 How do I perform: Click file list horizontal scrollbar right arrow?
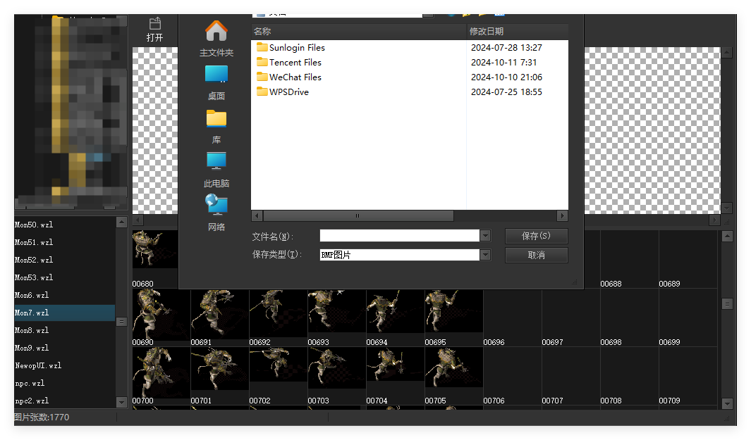(563, 215)
